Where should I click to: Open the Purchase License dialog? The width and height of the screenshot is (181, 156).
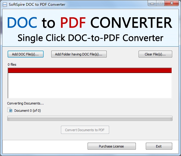112,146
